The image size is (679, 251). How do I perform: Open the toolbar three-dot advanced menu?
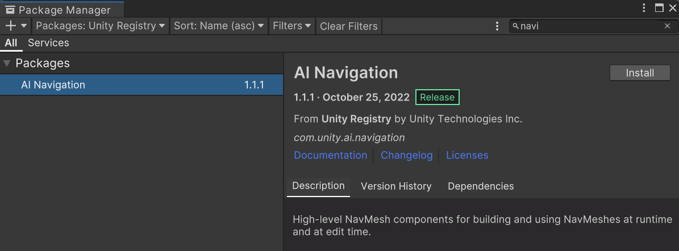click(x=497, y=26)
